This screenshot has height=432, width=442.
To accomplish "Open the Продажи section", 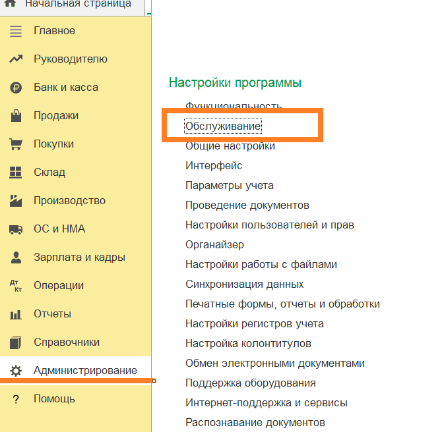I will click(x=56, y=116).
